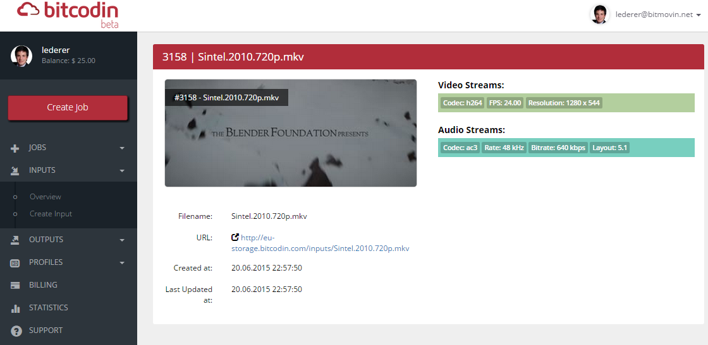Click the Inputs upload icon in sidebar
Viewport: 708px width, 345px height.
[15, 171]
